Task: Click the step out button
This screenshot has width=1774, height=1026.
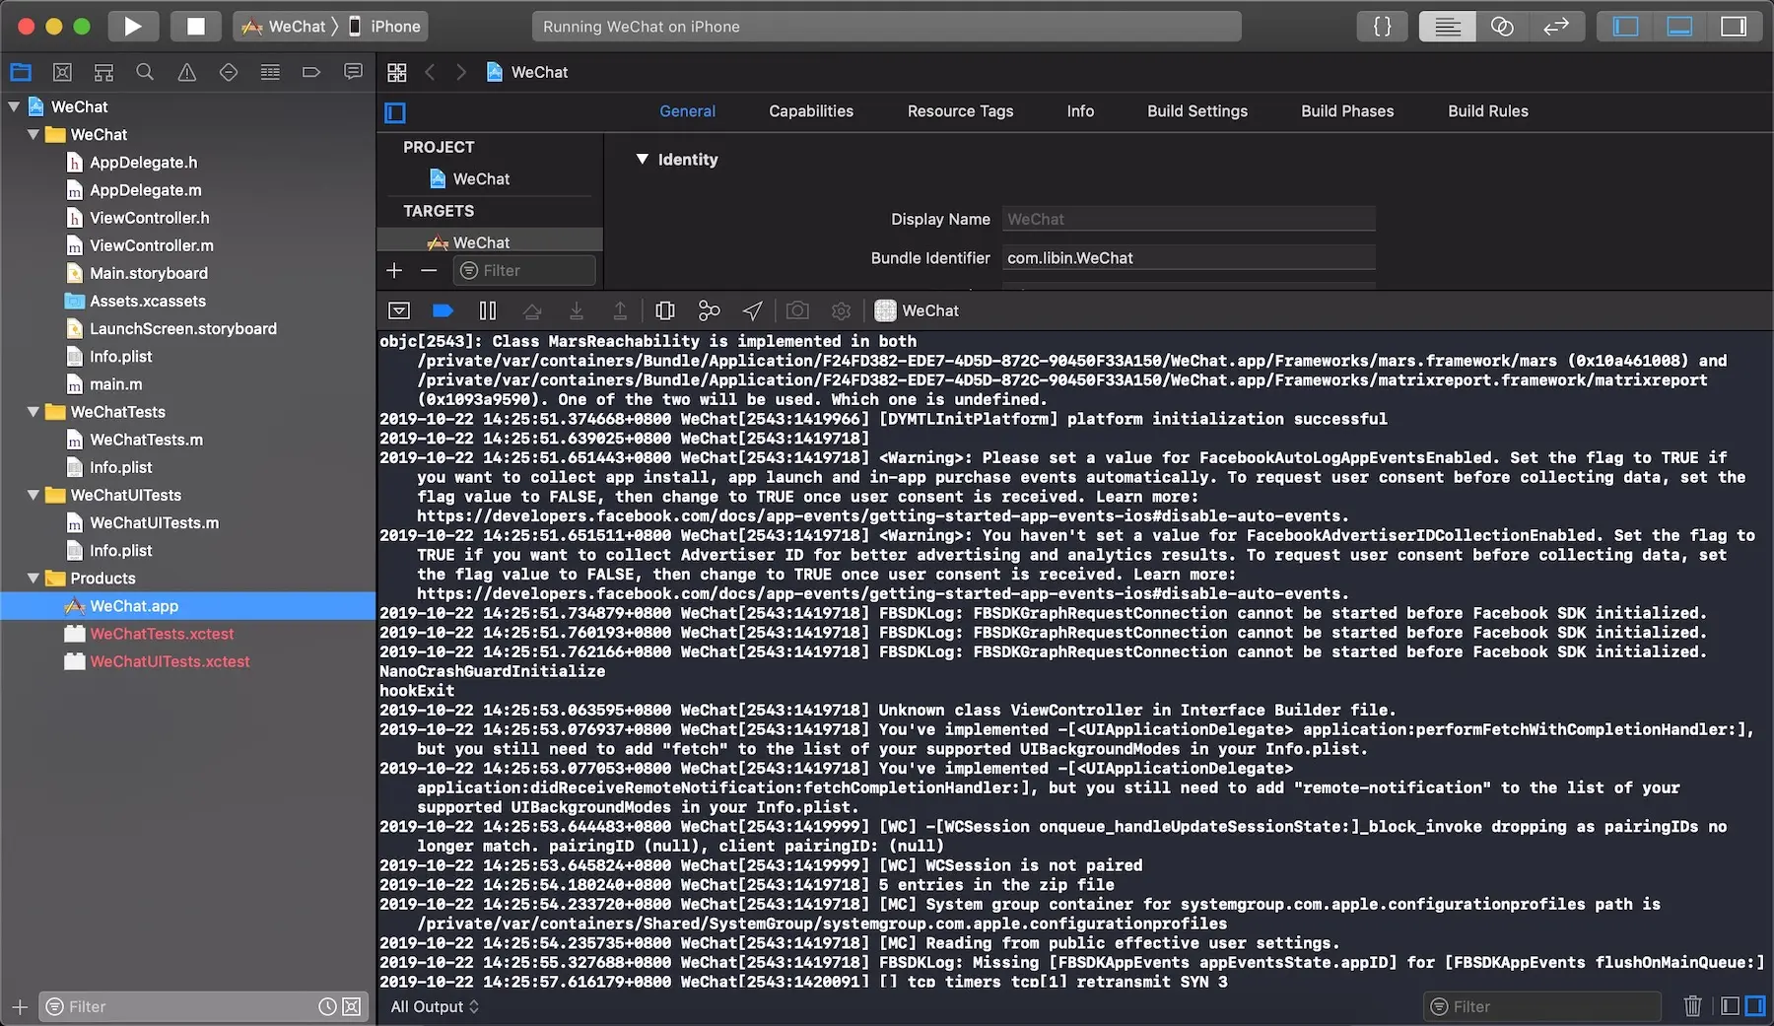Action: (620, 310)
